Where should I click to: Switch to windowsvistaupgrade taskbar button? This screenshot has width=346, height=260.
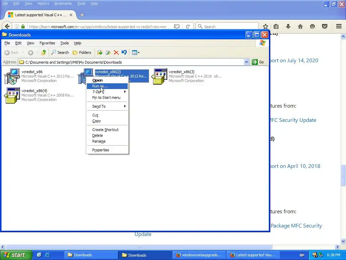[199, 255]
